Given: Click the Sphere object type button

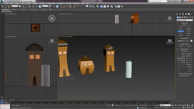Looking at the screenshot, I should coord(181,29).
